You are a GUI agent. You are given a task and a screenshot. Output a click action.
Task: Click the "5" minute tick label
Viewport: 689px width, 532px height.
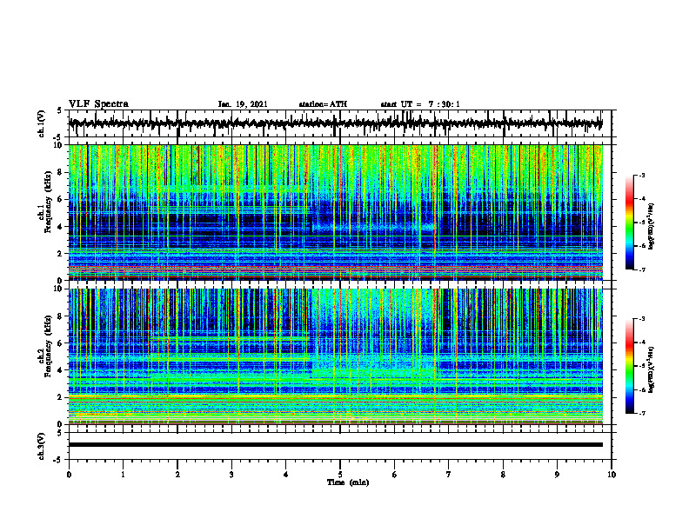pos(340,475)
